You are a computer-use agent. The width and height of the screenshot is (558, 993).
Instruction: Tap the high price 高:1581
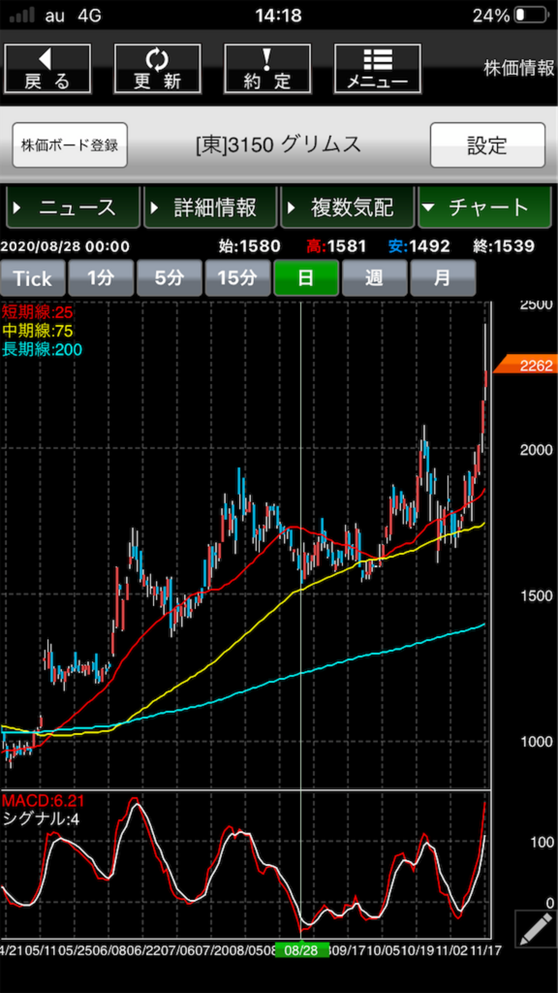click(337, 246)
